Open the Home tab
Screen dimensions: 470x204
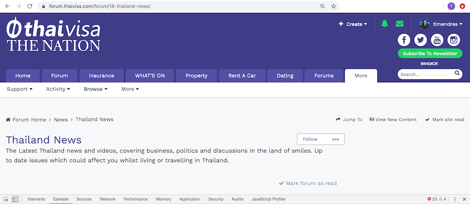(23, 75)
